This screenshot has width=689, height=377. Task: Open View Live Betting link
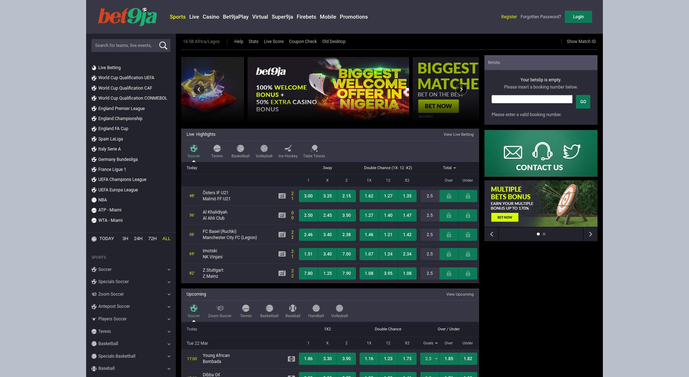[x=459, y=134]
